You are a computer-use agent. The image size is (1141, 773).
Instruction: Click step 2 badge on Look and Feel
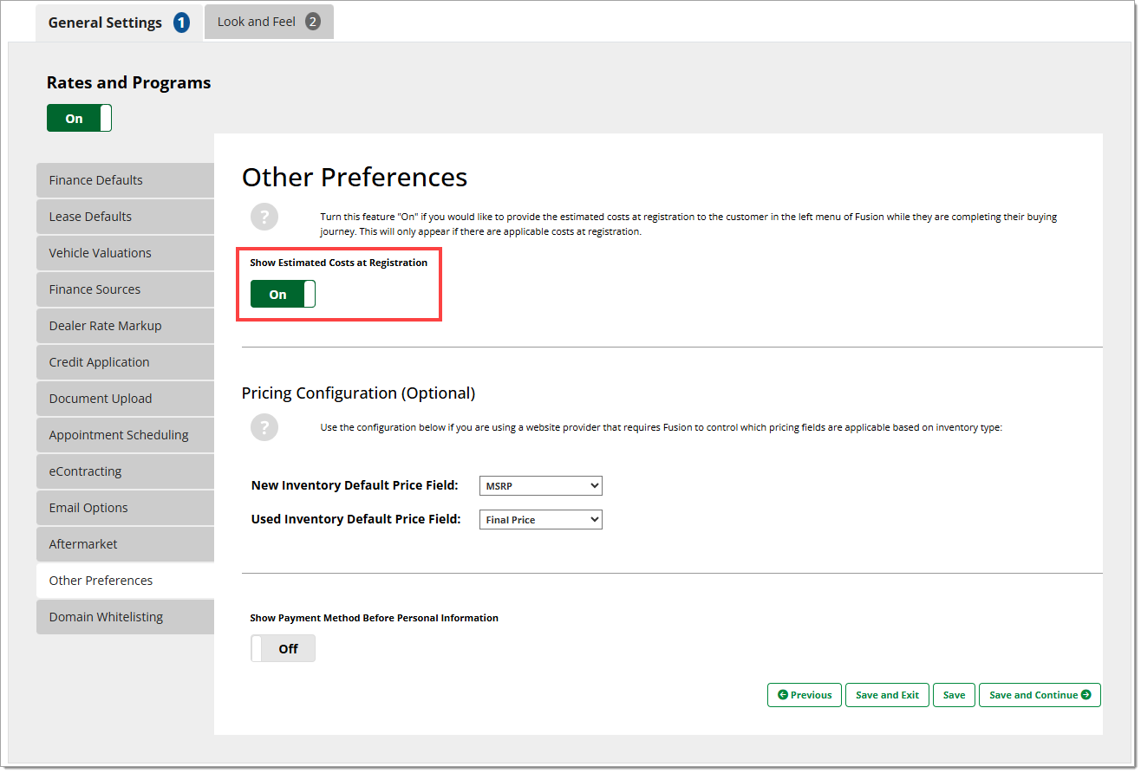coord(312,22)
